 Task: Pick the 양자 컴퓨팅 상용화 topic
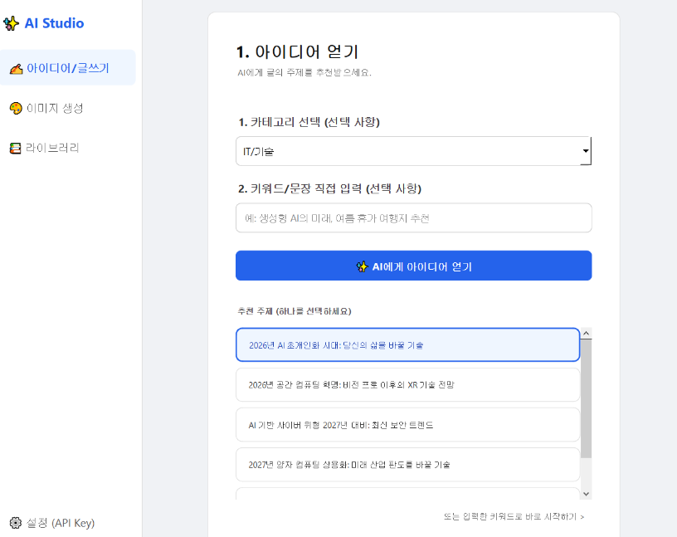pyautogui.click(x=407, y=465)
